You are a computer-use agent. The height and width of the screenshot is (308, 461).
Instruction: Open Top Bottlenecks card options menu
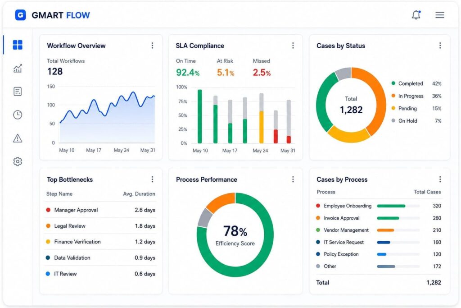click(x=152, y=179)
